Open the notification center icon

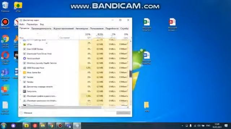pos(226,126)
